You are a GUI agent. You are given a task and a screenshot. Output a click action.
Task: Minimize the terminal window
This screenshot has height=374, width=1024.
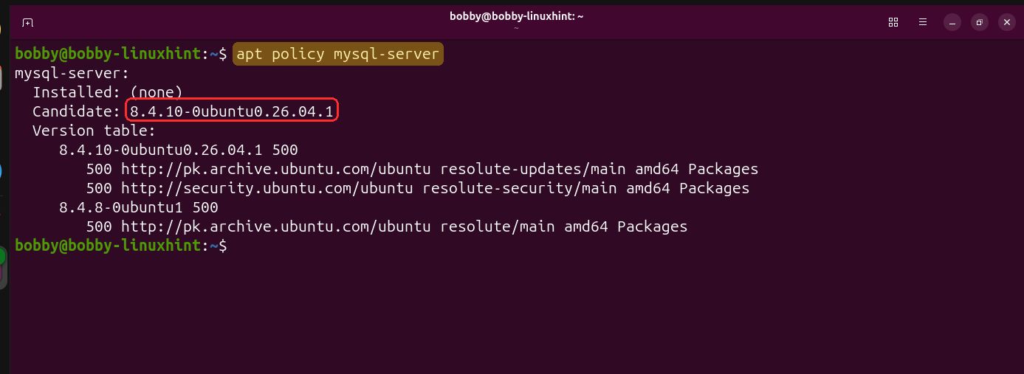952,23
